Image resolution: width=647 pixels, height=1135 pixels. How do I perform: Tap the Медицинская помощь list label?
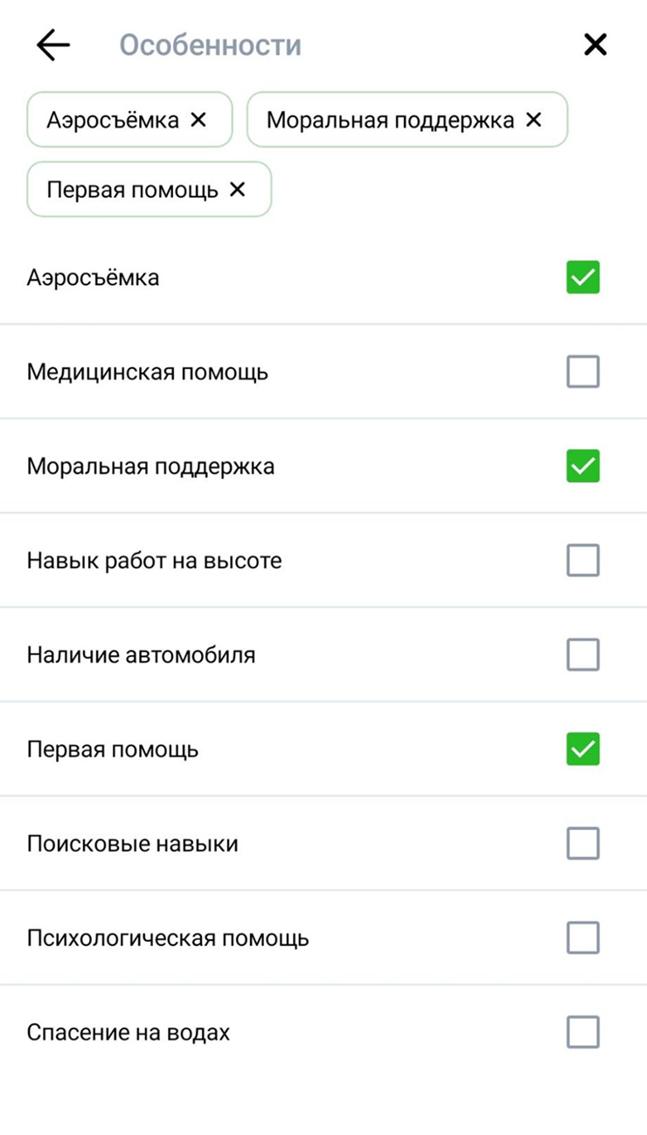148,373
